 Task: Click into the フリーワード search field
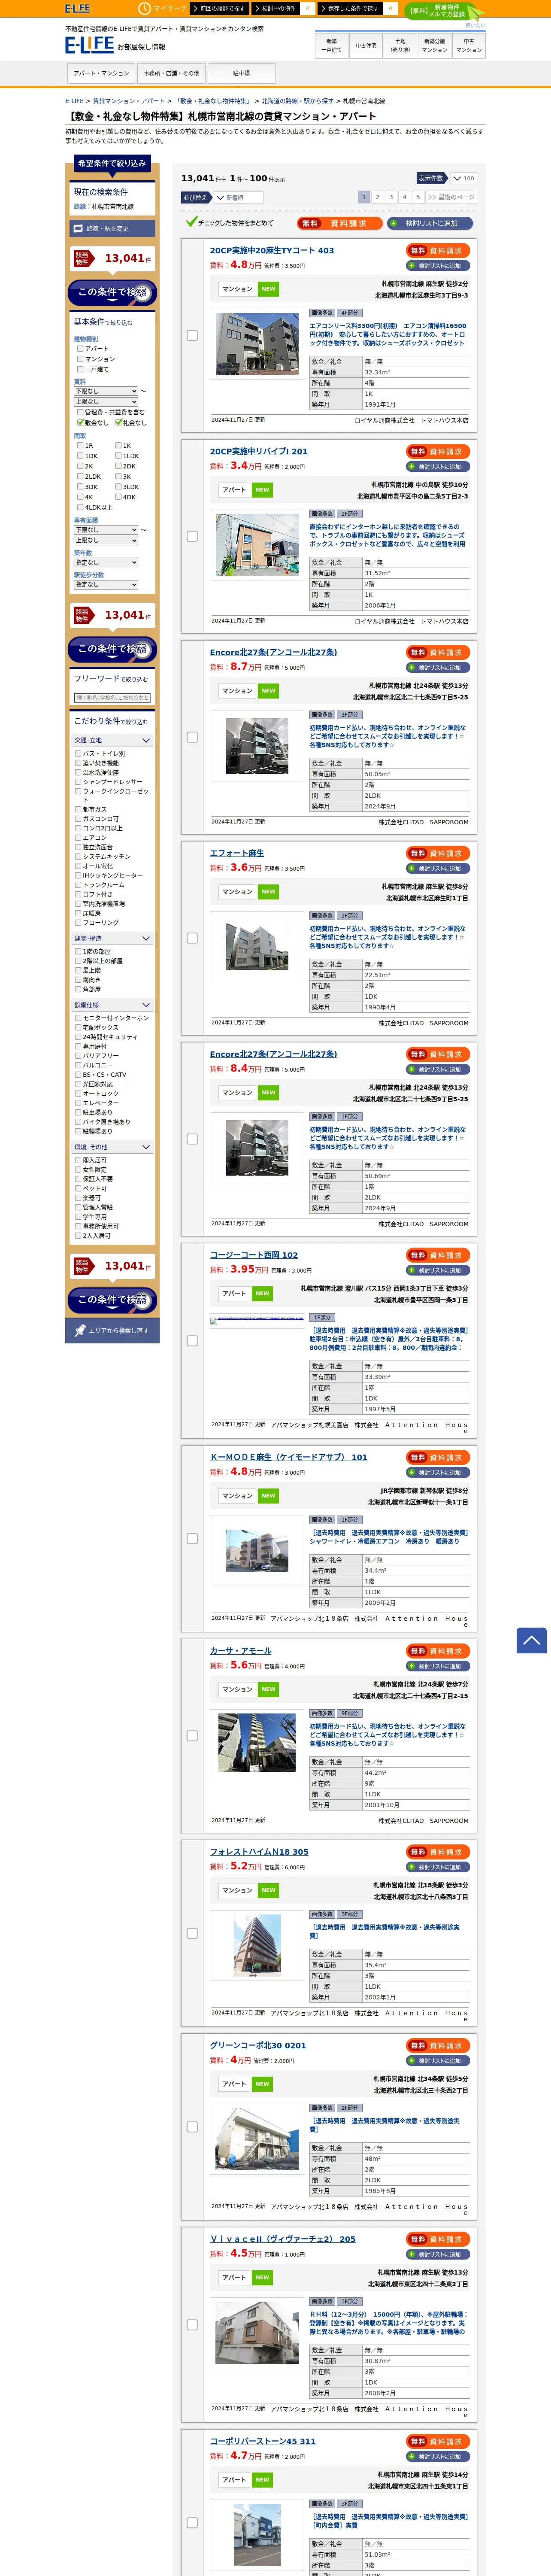112,698
